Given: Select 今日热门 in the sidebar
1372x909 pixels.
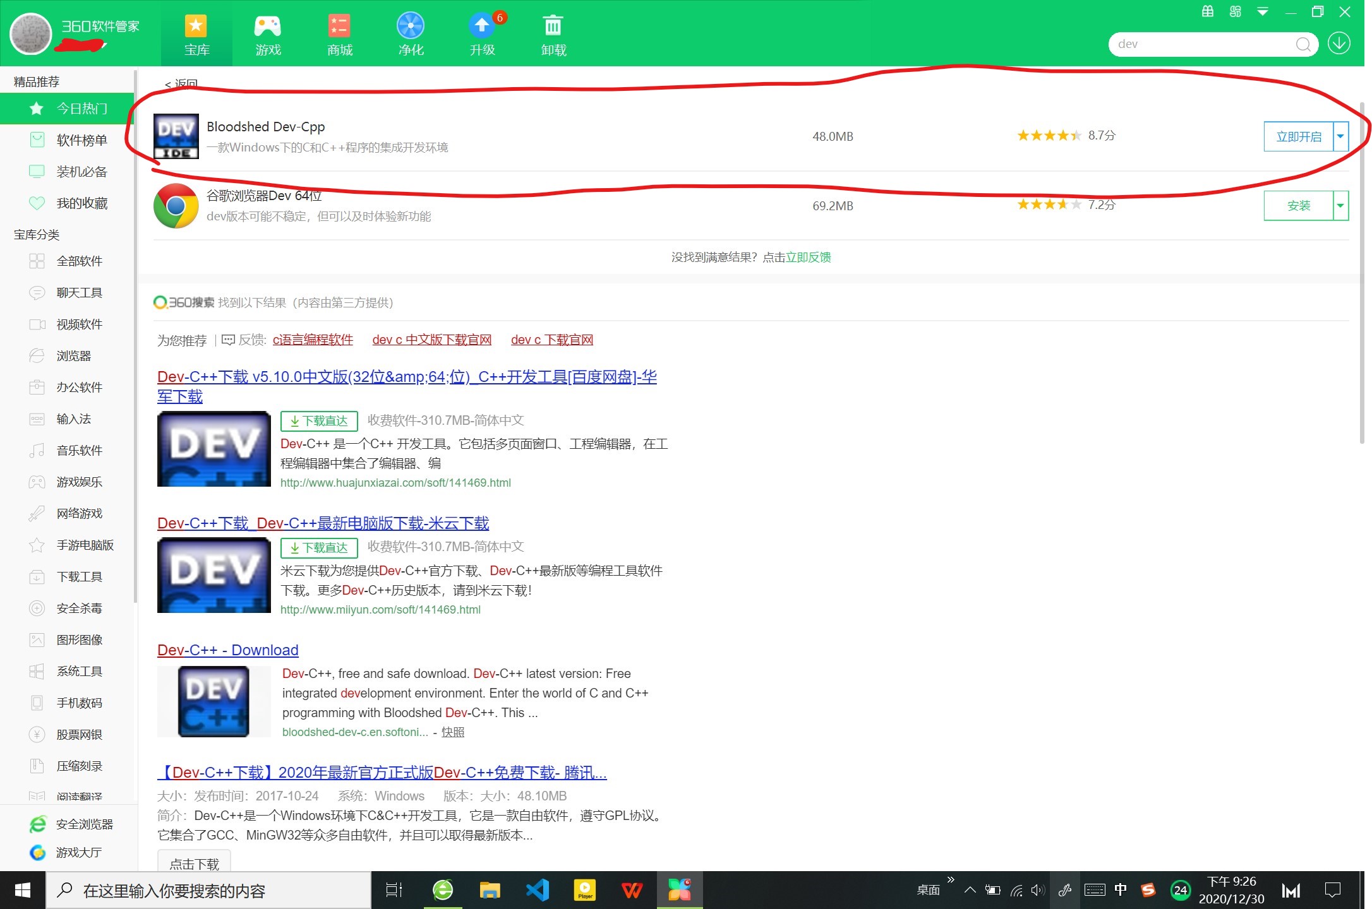Looking at the screenshot, I should pos(67,109).
